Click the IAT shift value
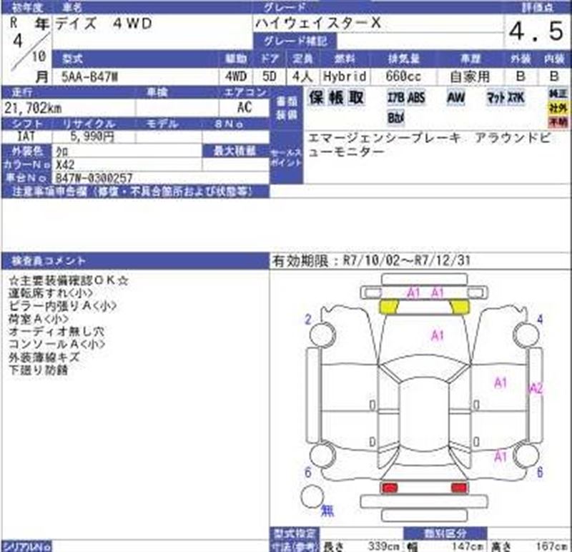Screen dimensions: 572x552 click(26, 136)
